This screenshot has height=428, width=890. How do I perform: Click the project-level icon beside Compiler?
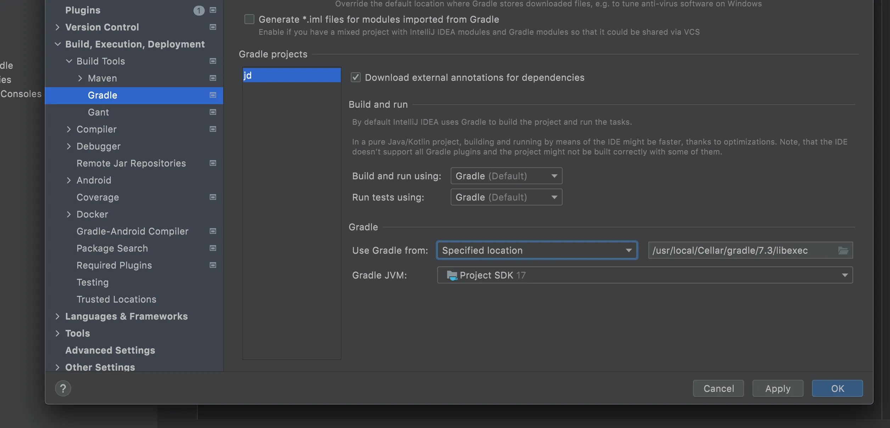tap(213, 129)
